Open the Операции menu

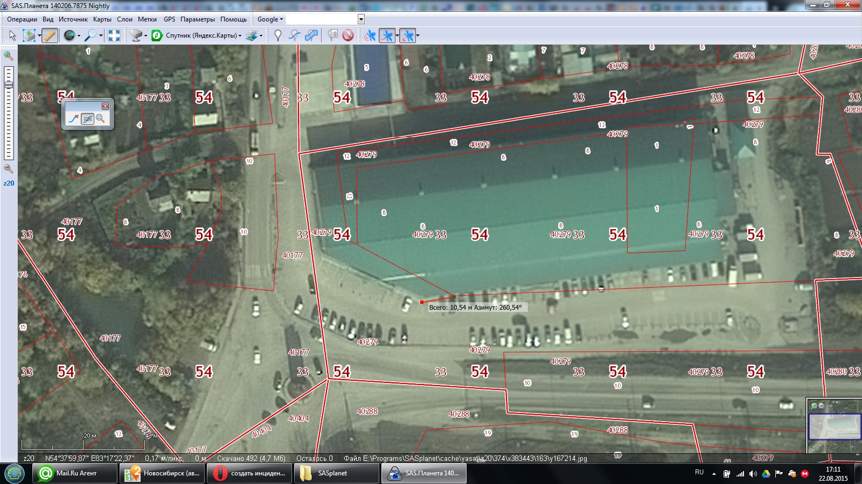point(22,19)
